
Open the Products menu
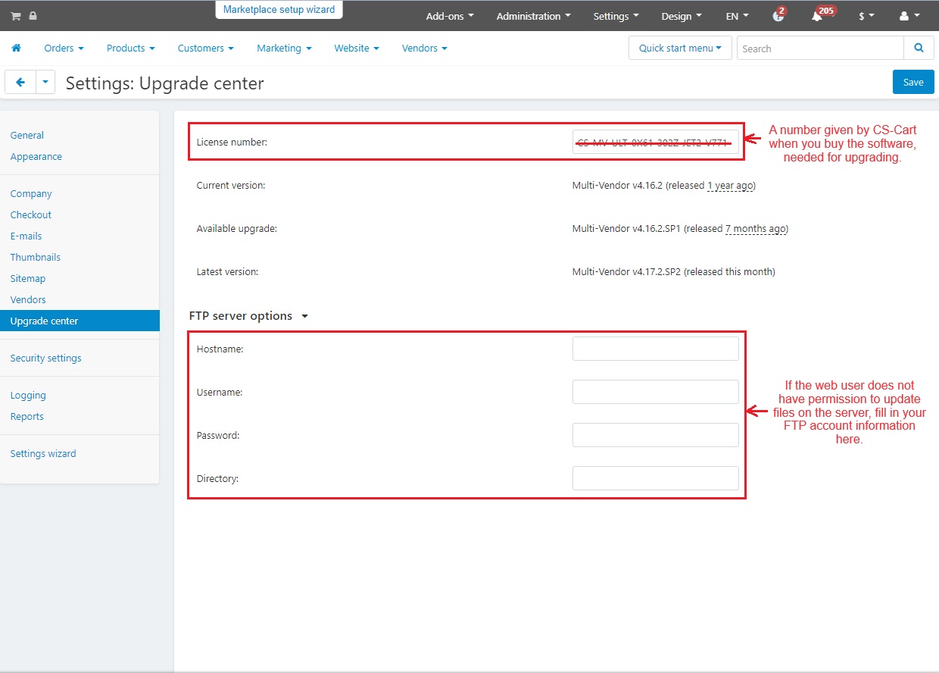(130, 48)
